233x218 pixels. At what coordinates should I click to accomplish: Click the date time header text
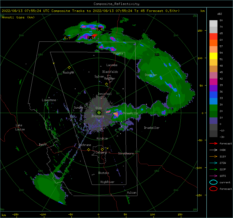[91, 11]
